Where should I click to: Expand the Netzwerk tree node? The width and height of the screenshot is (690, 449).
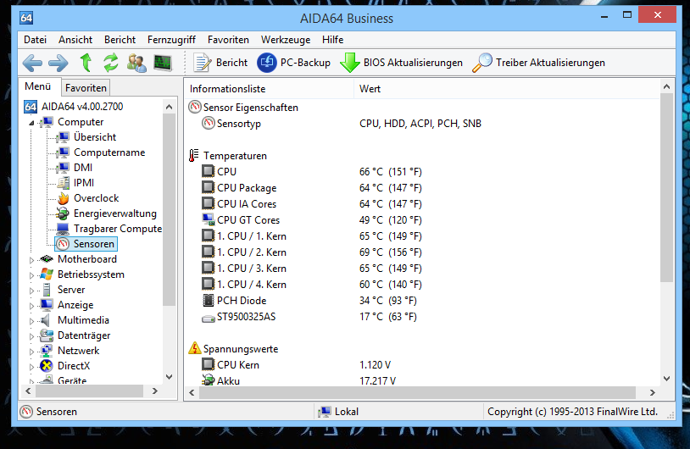pos(31,352)
